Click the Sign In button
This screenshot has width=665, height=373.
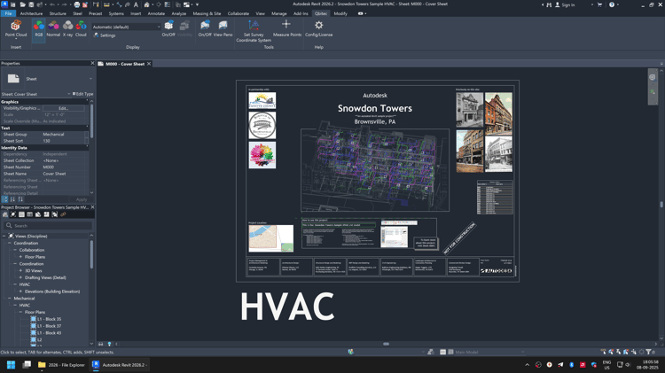(x=565, y=4)
